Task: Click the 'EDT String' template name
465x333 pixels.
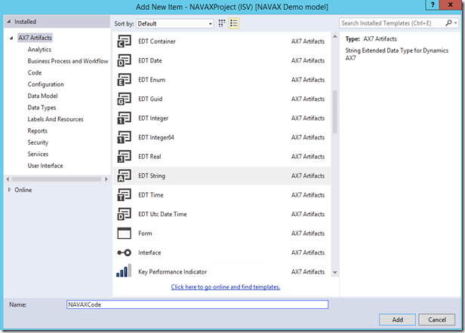Action: (152, 176)
